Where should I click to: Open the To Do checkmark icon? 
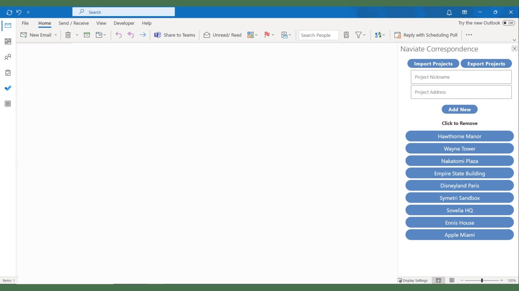(x=8, y=88)
